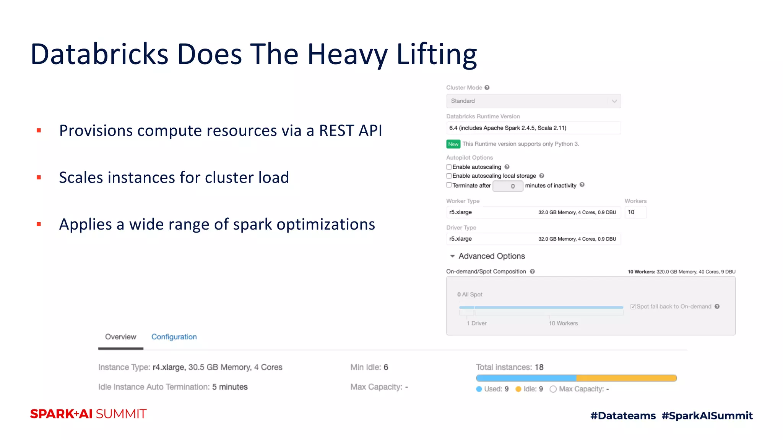Click the #Datateams hashtag
The width and height of the screenshot is (783, 440).
(x=623, y=416)
